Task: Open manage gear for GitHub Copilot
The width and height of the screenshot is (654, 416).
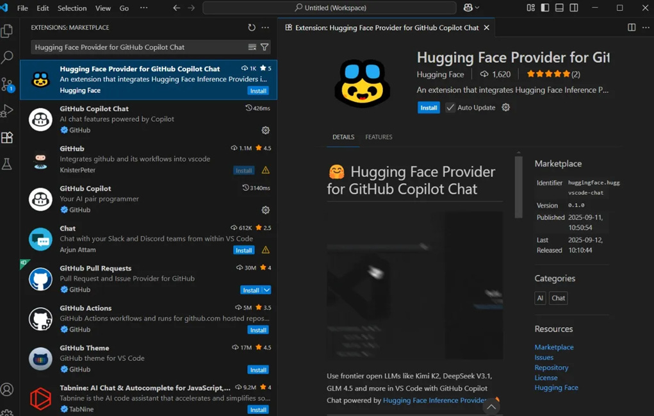Action: pos(265,210)
